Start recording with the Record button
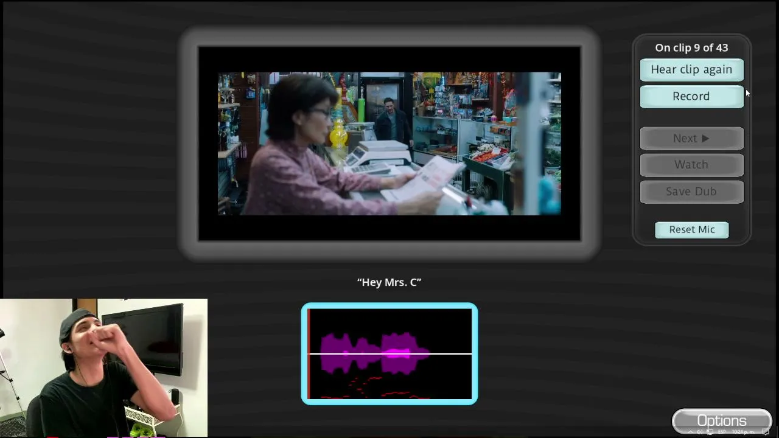Image resolution: width=779 pixels, height=438 pixels. [x=691, y=96]
